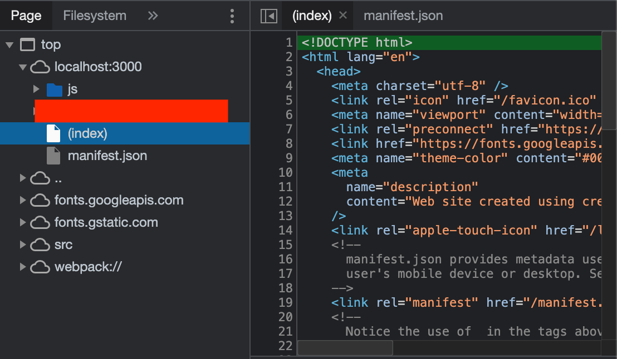Open the more options kebab menu

coord(232,16)
